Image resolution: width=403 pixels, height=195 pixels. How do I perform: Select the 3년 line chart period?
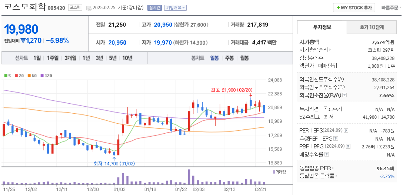coord(99,58)
